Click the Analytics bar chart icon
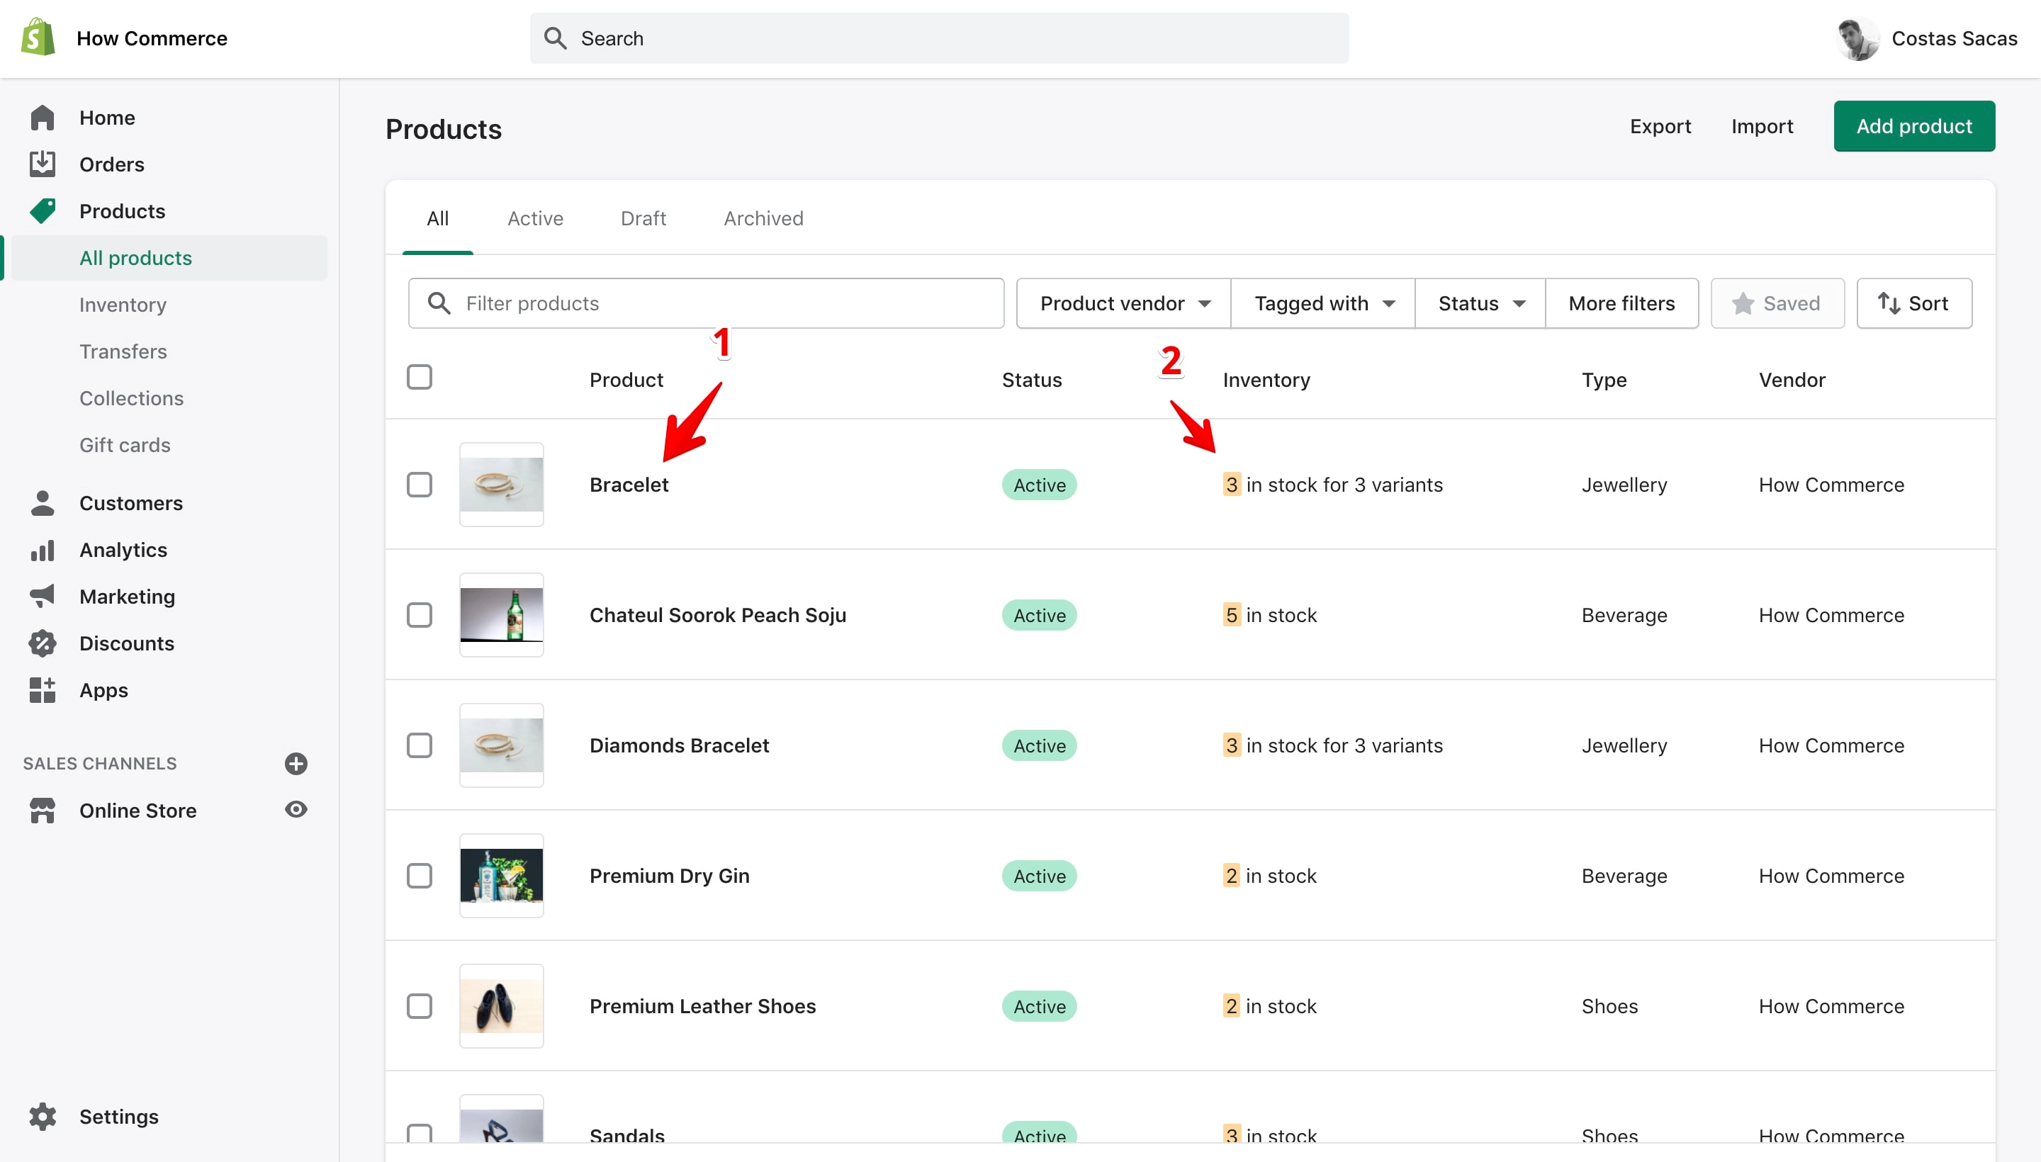This screenshot has width=2041, height=1162. tap(43, 550)
